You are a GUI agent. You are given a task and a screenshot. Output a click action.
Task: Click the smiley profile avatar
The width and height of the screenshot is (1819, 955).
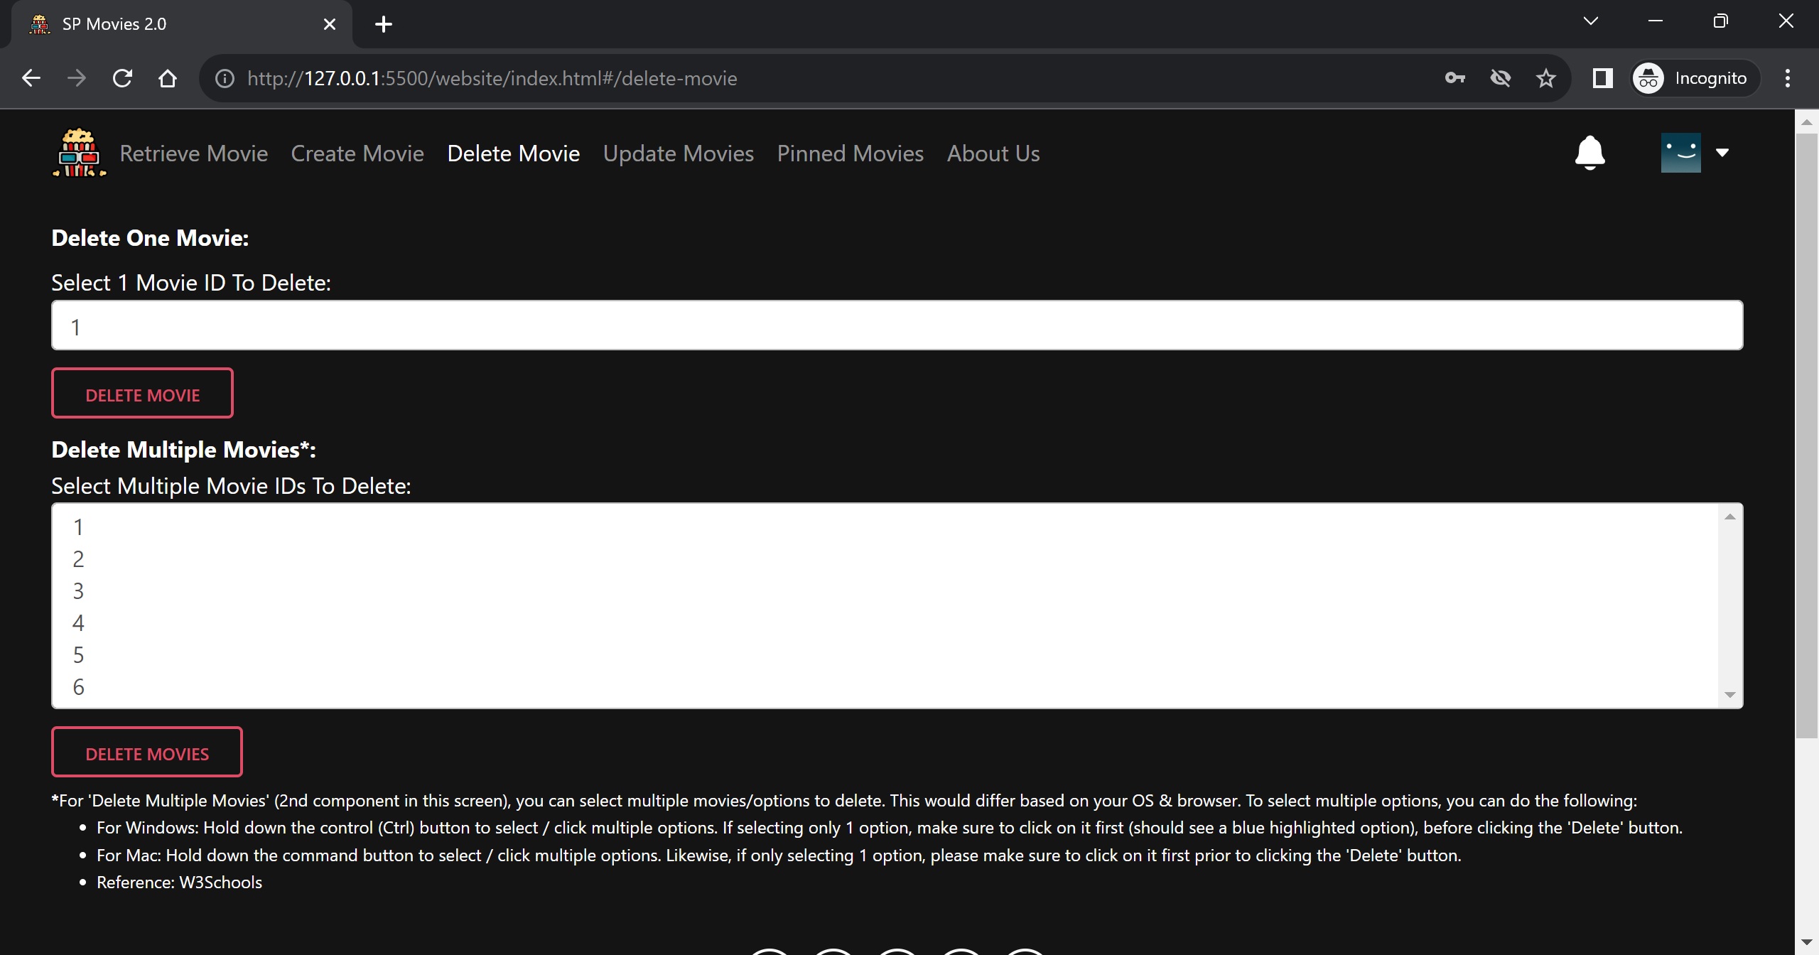pyautogui.click(x=1680, y=153)
